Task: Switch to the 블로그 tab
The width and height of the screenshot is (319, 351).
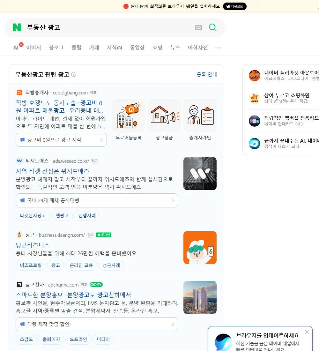Action: (x=56, y=48)
